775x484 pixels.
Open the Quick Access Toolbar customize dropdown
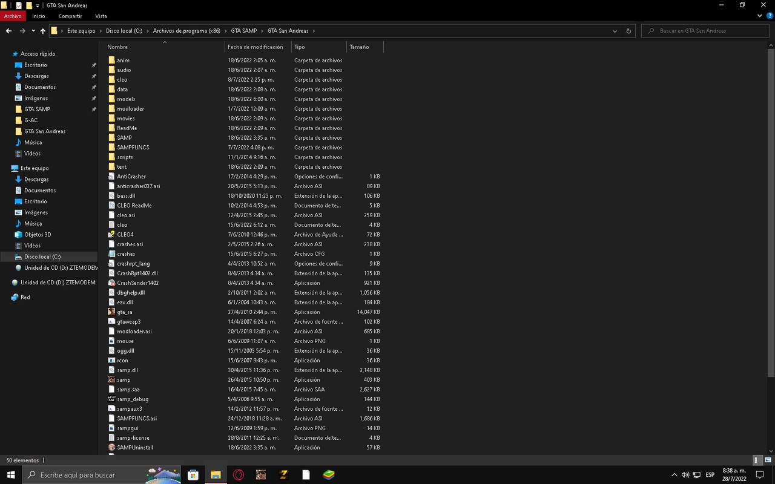39,5
